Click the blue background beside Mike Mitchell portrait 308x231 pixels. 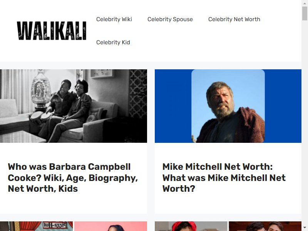[x=173, y=106]
